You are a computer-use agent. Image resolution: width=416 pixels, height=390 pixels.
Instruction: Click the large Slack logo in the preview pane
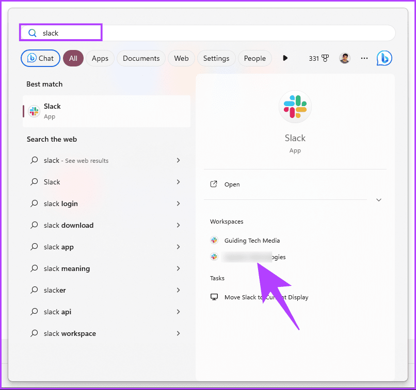295,107
